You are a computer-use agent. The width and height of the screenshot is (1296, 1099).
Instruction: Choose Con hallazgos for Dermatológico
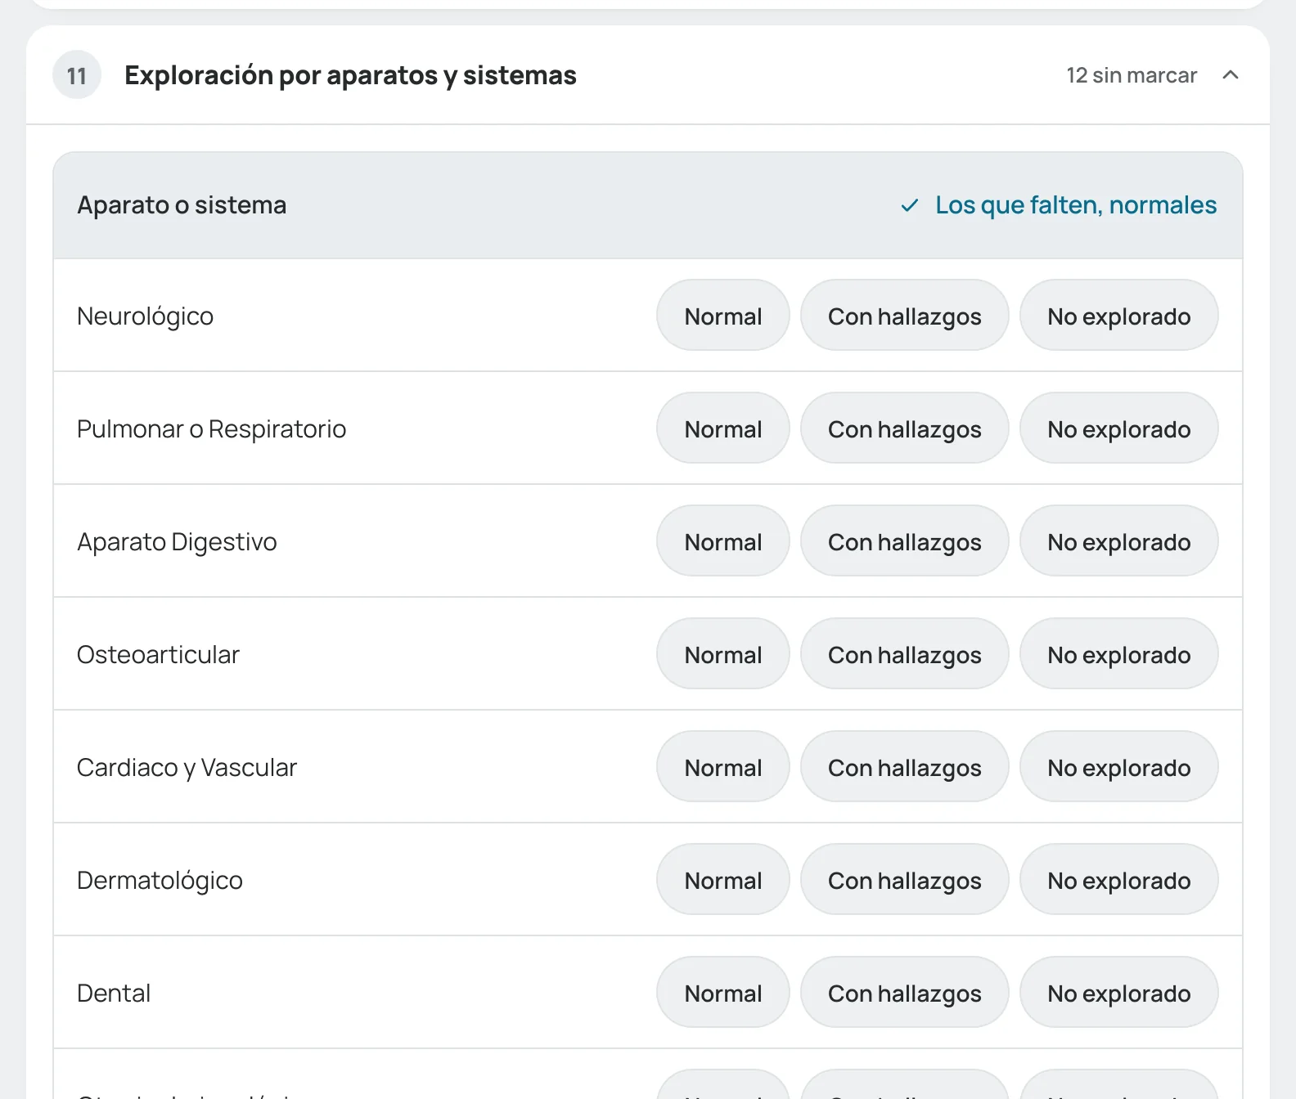(905, 880)
